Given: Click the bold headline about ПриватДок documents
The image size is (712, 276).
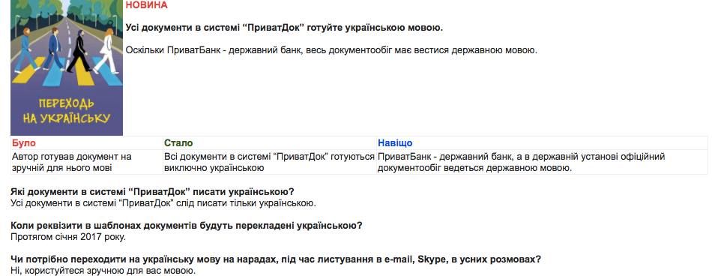Looking at the screenshot, I should click(x=284, y=28).
